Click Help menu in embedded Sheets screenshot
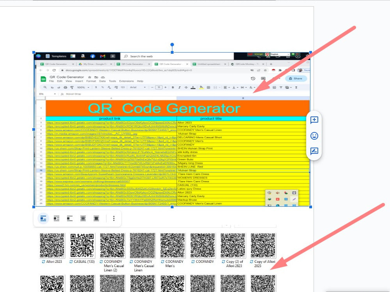The height and width of the screenshot is (292, 390). point(140,81)
